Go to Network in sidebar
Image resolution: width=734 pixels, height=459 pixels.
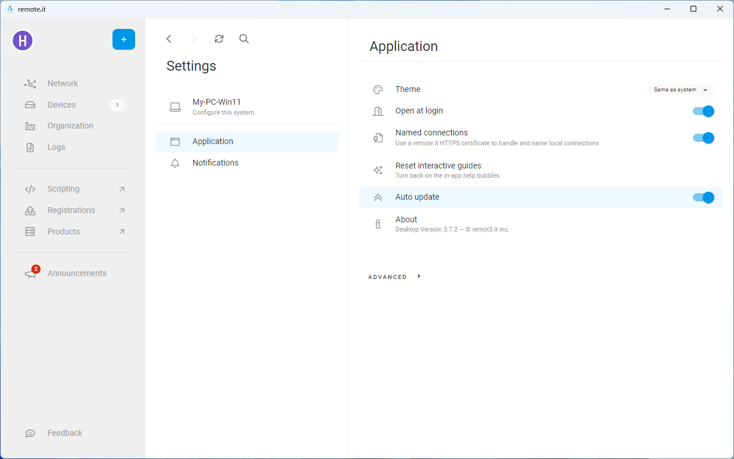coord(63,83)
